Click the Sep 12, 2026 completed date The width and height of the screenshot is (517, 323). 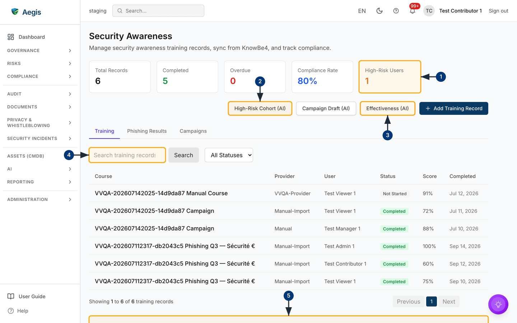point(465,264)
